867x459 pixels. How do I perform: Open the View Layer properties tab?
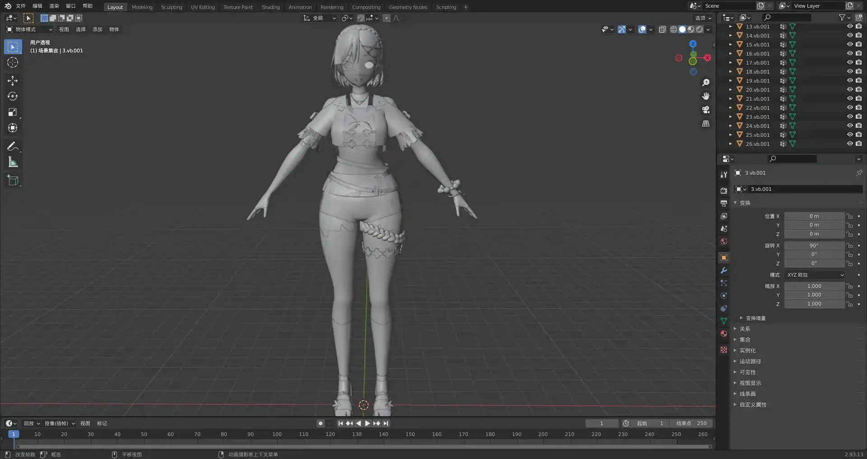[724, 216]
